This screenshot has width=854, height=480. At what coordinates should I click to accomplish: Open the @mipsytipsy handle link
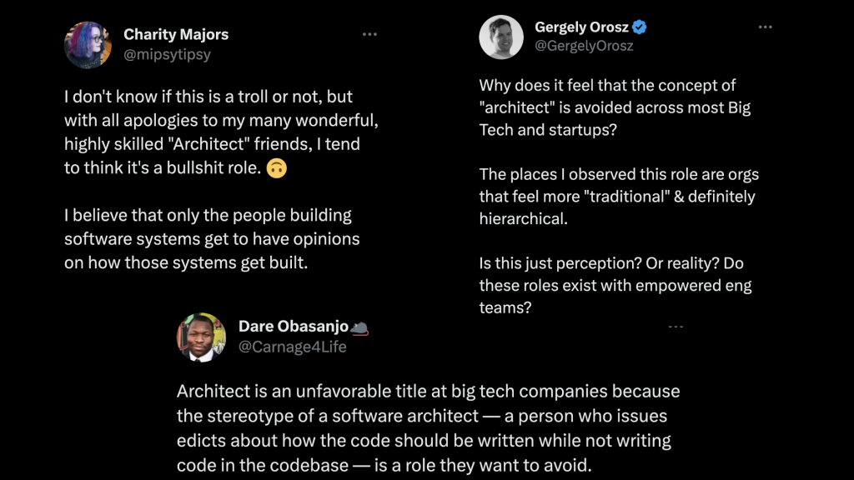[x=167, y=54]
